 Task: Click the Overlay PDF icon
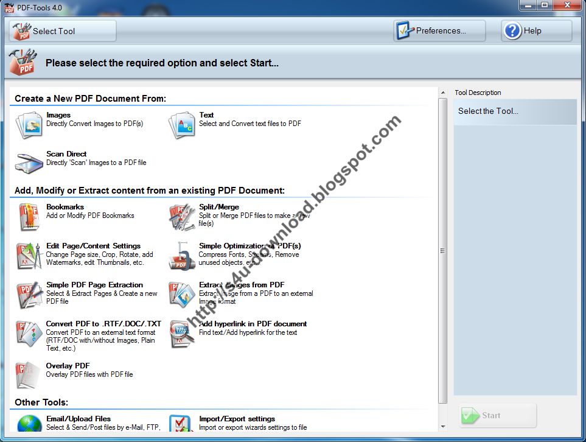click(27, 375)
